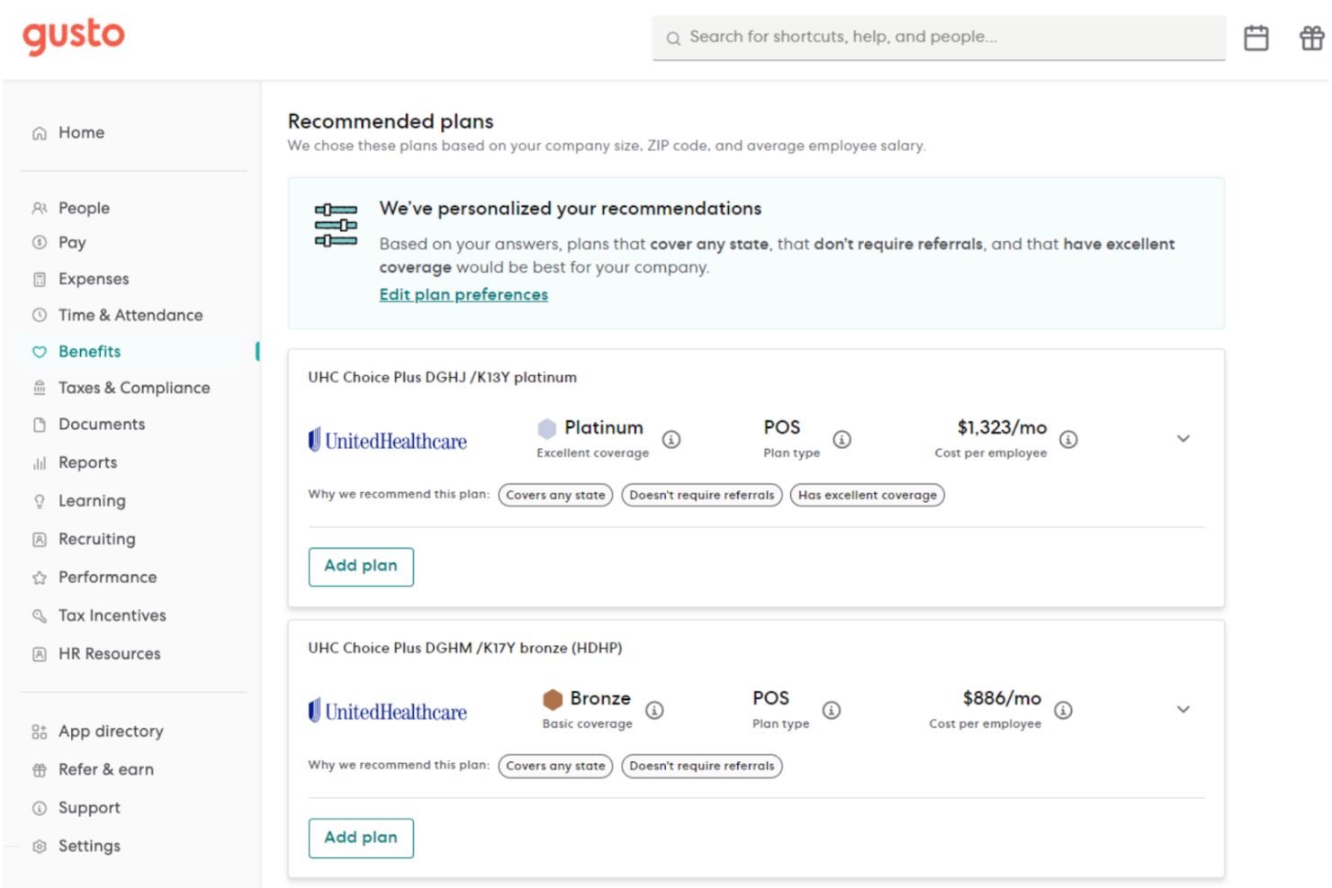Screen dimensions: 1332x888
Task: Click Edit plan preferences link
Action: tap(463, 294)
